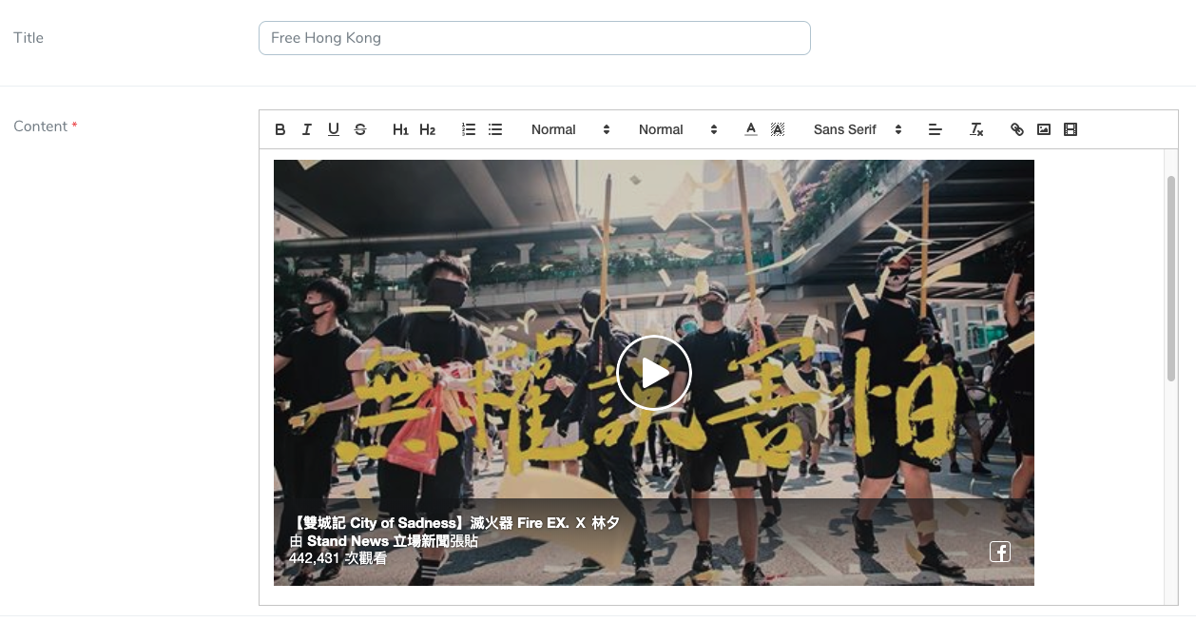This screenshot has width=1196, height=622.
Task: Open the text background color picker
Action: click(x=778, y=129)
